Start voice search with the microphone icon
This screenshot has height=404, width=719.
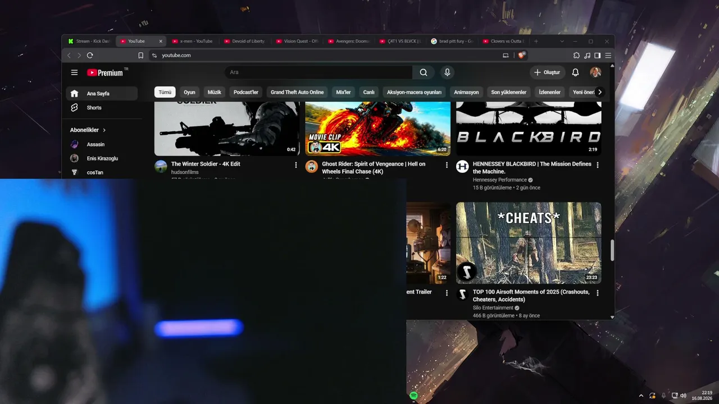[x=447, y=72]
